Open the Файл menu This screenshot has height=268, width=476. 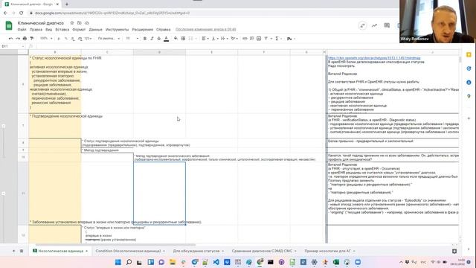click(22, 30)
